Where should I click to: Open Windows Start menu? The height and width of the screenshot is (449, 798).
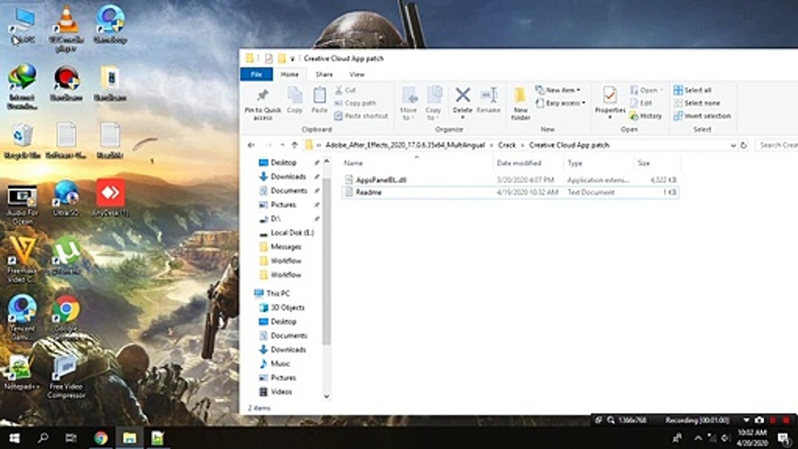[x=15, y=438]
